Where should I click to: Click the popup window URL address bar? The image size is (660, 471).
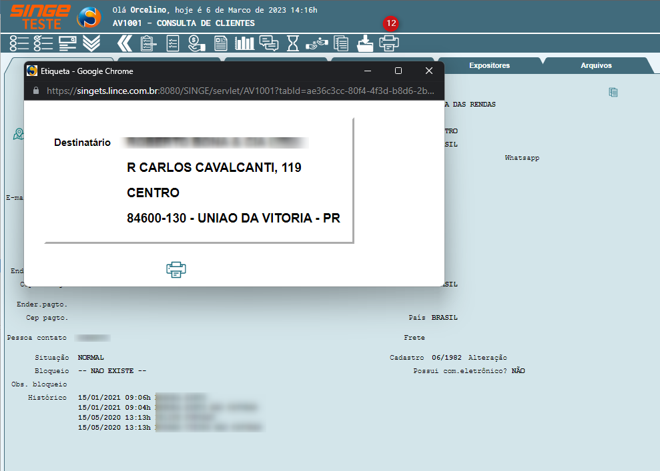(x=240, y=90)
